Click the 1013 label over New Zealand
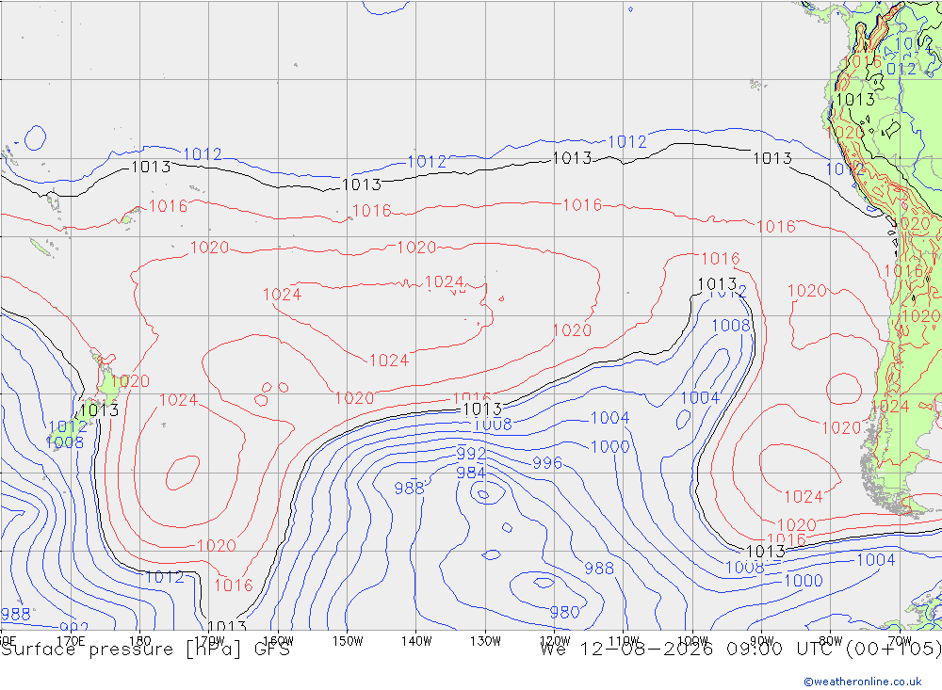Image resolution: width=942 pixels, height=690 pixels. point(99,410)
